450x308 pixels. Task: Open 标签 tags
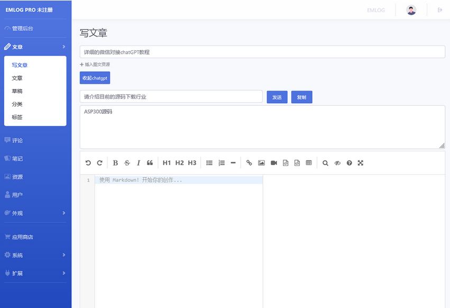17,117
